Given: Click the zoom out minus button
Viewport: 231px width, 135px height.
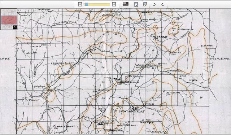Looking at the screenshot, I should click(x=80, y=4).
